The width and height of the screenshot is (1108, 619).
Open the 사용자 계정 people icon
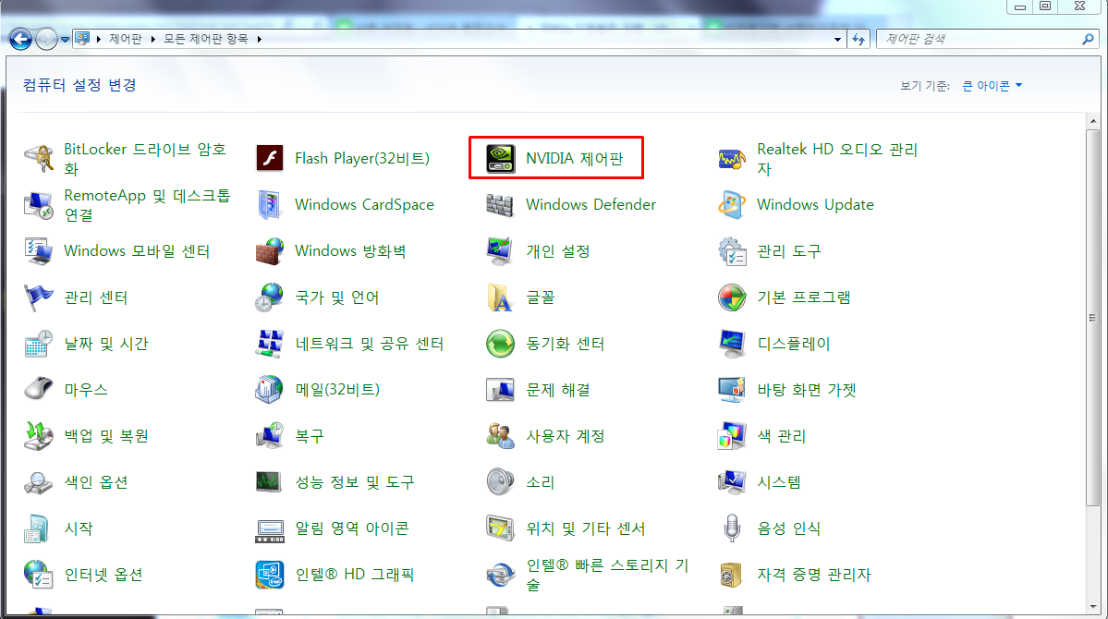[x=500, y=436]
